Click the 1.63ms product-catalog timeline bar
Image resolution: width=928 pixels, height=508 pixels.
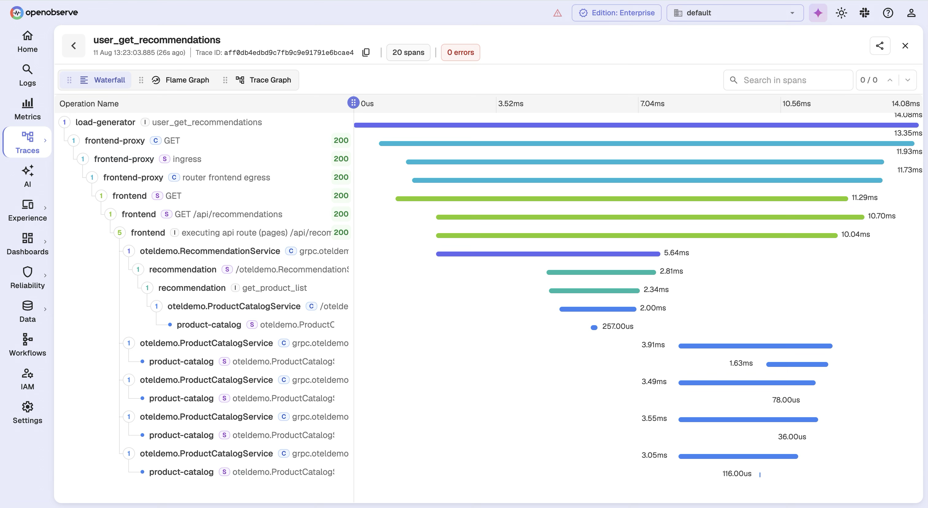click(797, 364)
